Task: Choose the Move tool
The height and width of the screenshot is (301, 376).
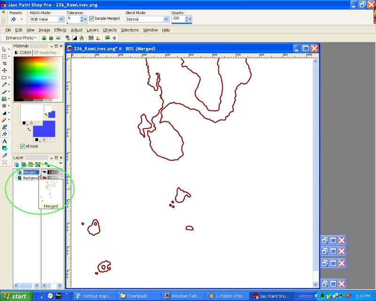Action: (x=5, y=70)
